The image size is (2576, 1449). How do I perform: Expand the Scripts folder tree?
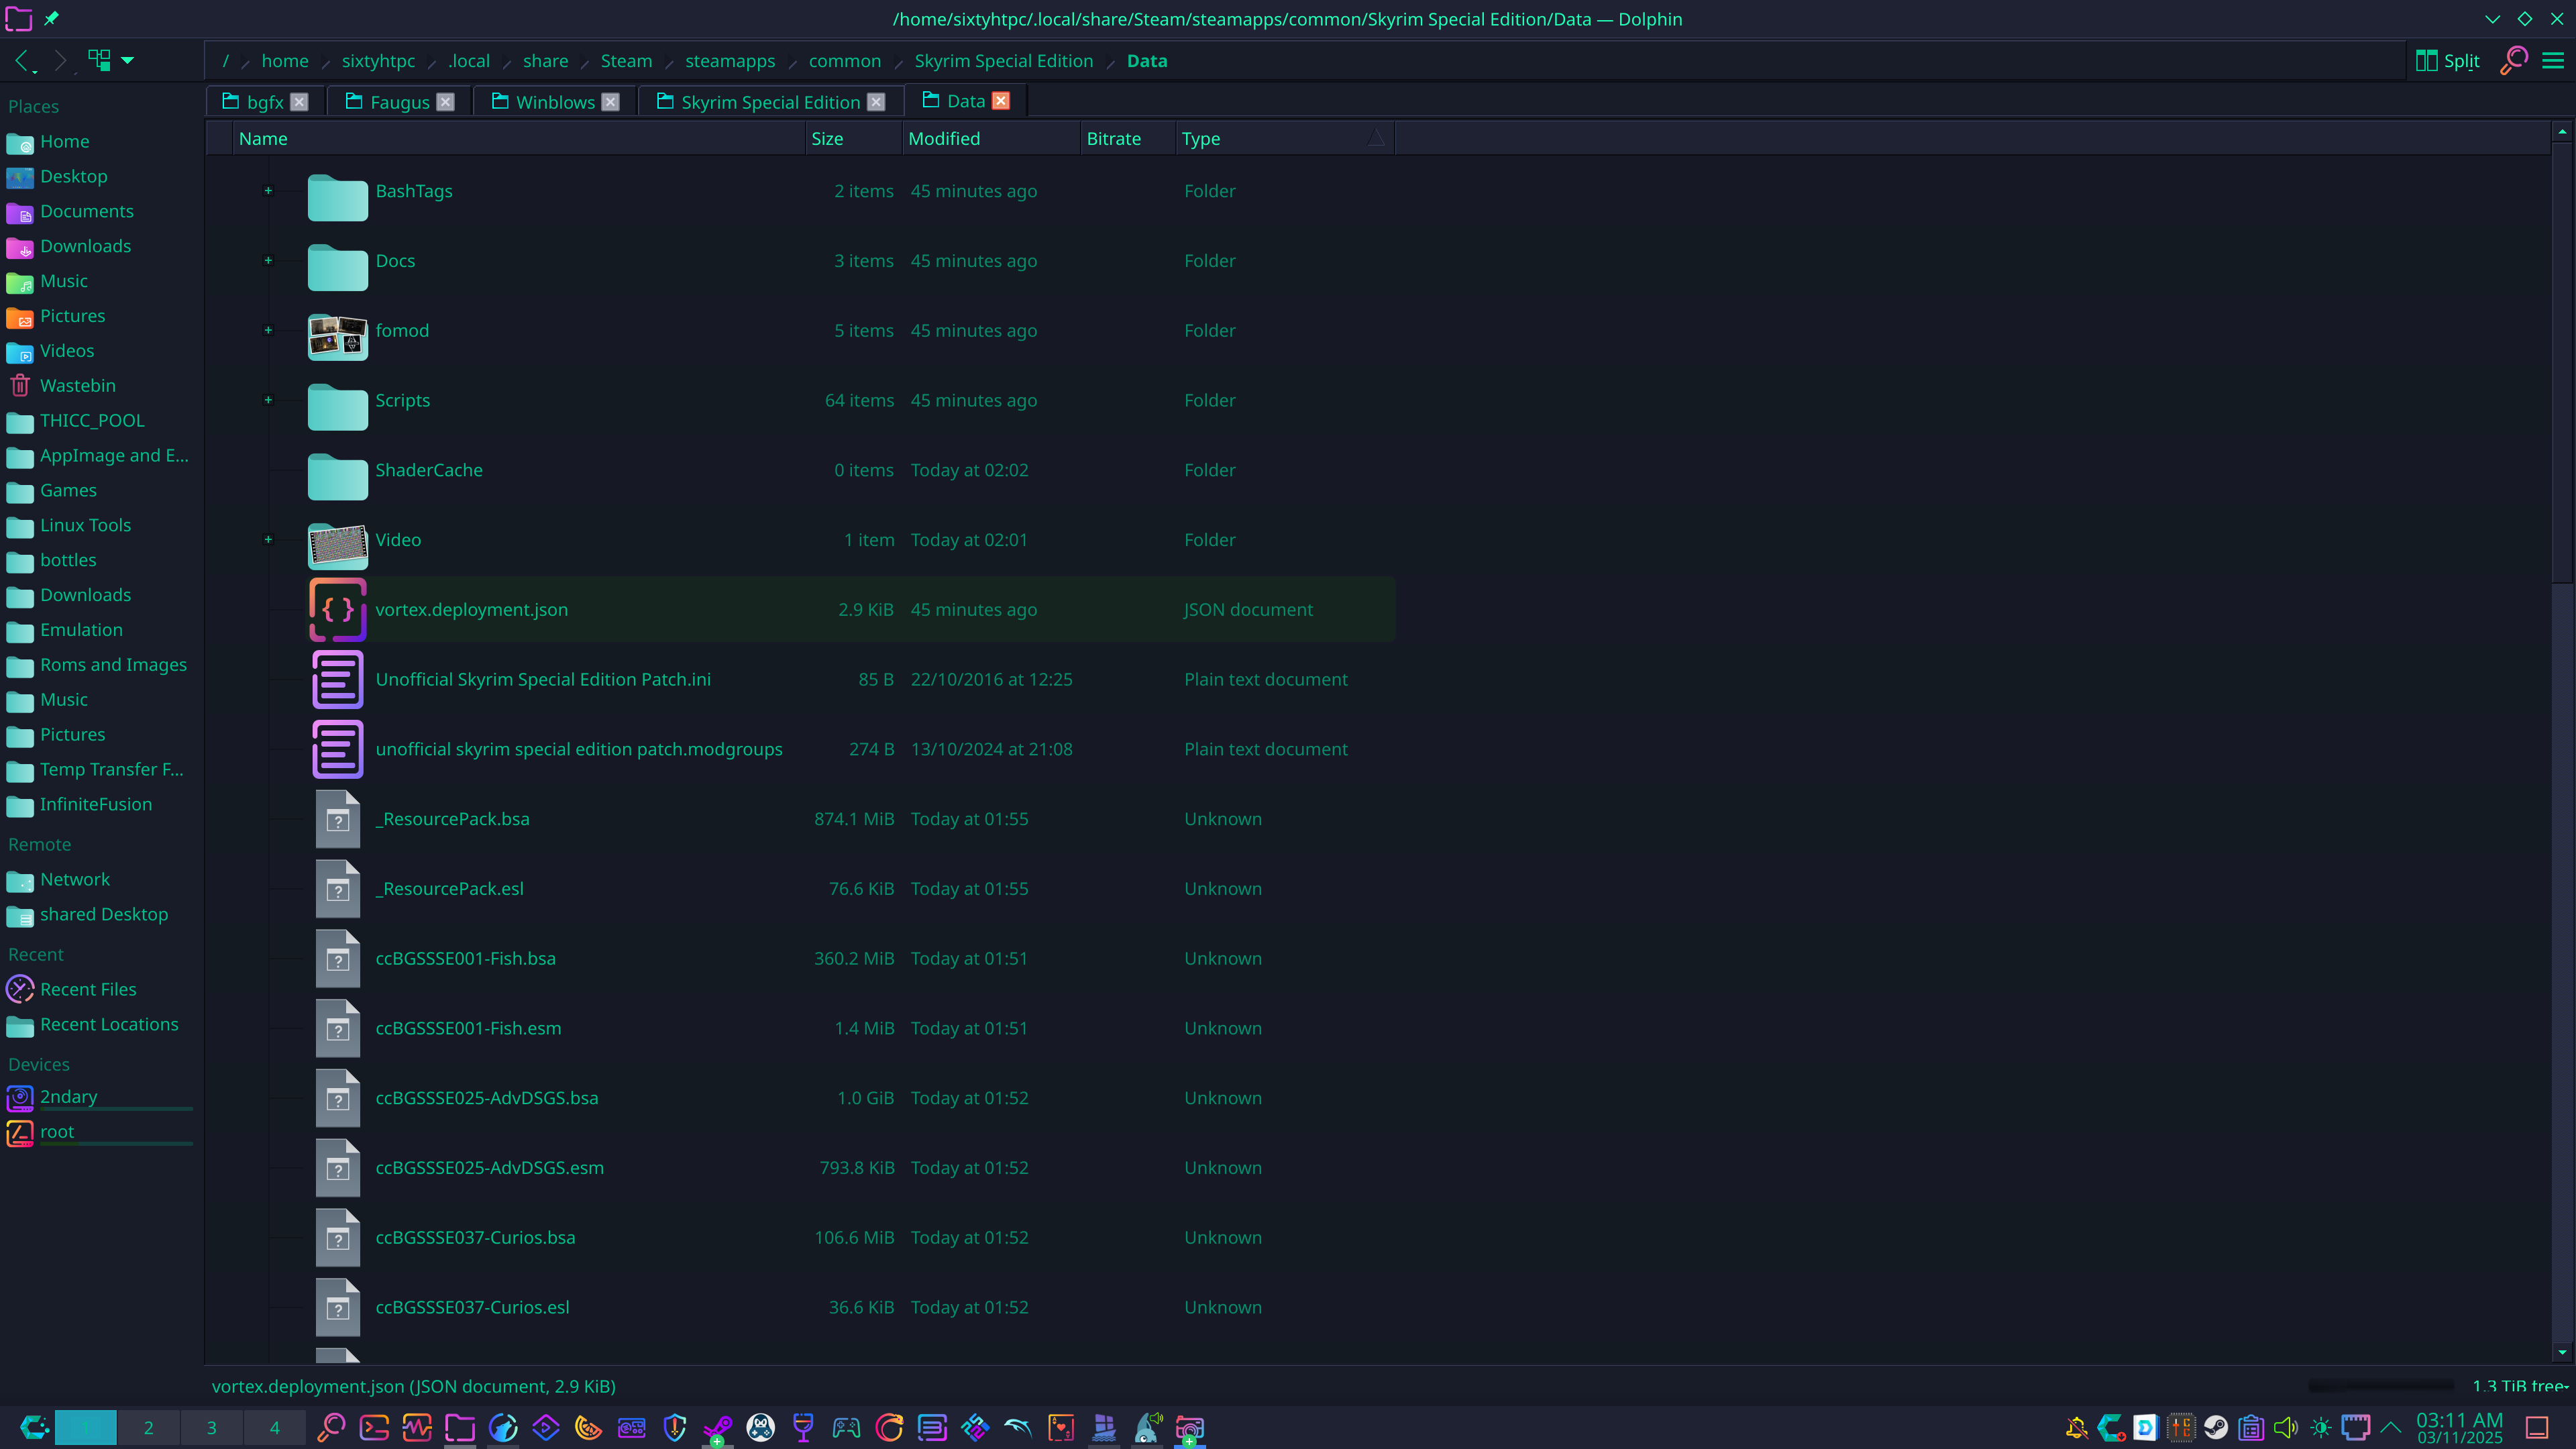click(268, 400)
